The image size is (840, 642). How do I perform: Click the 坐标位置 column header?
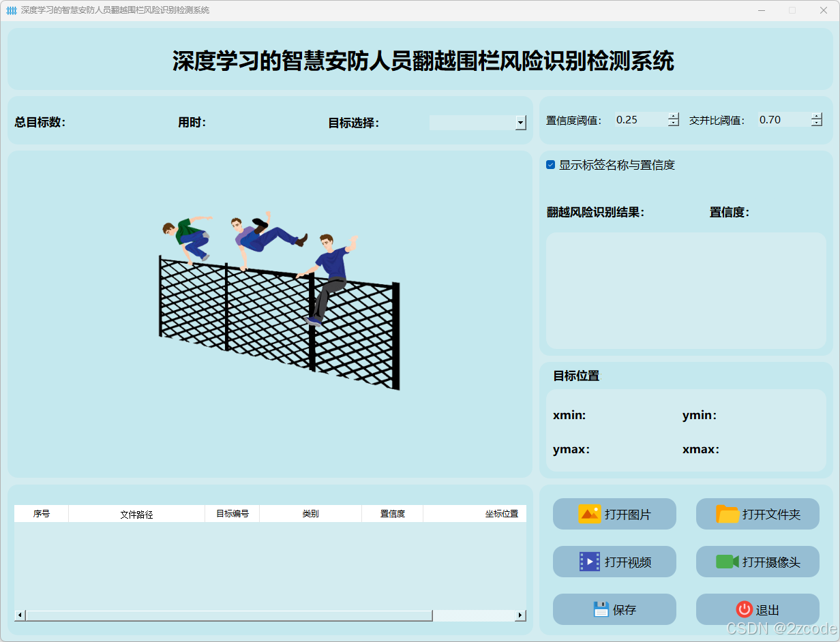pyautogui.click(x=475, y=514)
